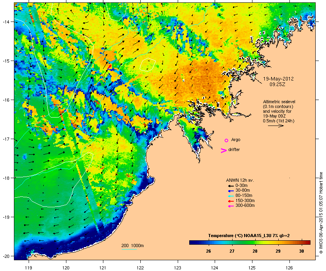
Task: Click the latitude label -18
Action: coord(6,178)
